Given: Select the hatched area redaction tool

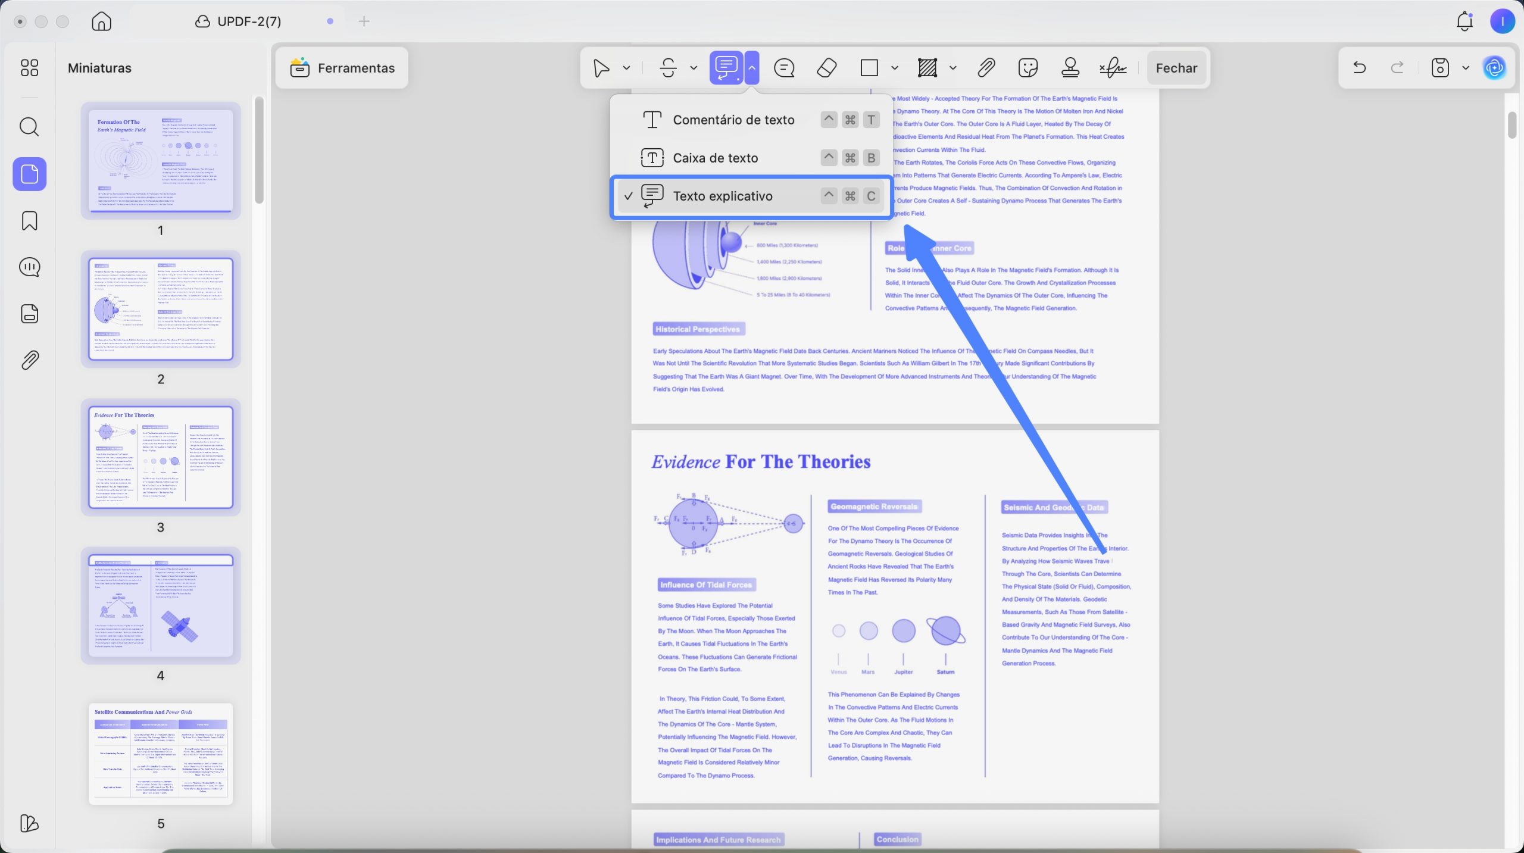Looking at the screenshot, I should (x=927, y=68).
